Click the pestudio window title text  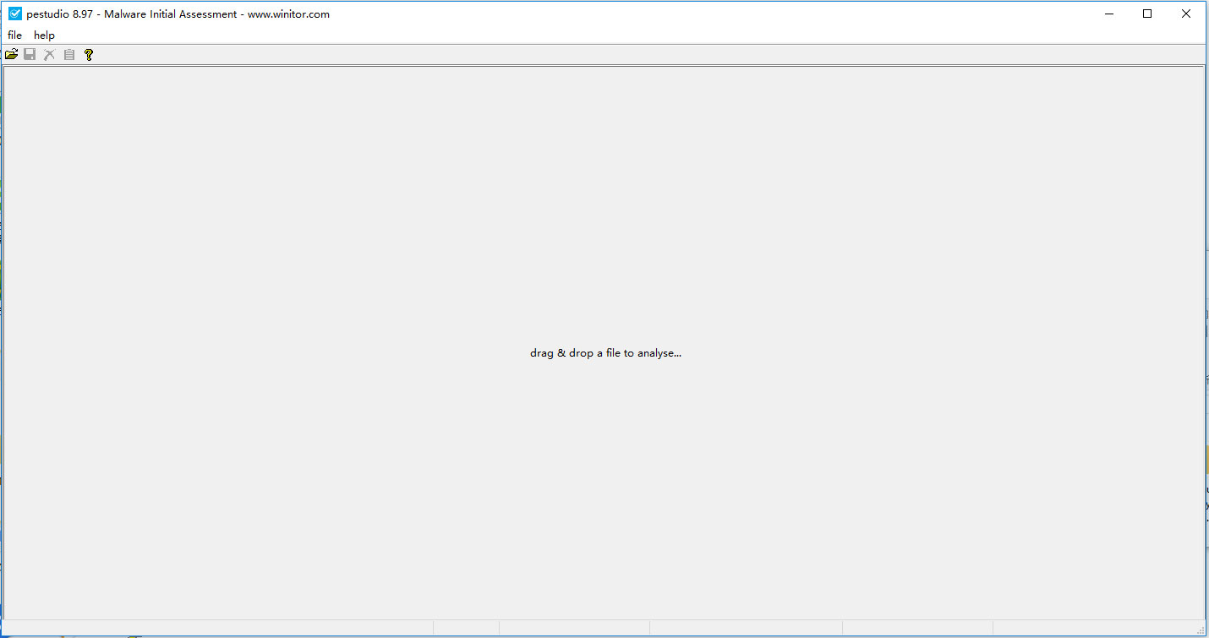click(x=178, y=14)
